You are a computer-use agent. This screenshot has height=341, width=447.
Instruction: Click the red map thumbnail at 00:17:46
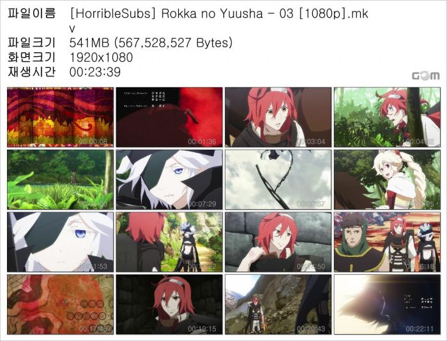[x=61, y=304]
